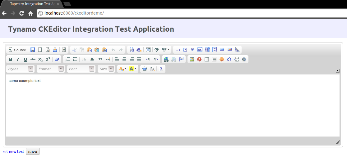Click the 'set new text' link
The width and height of the screenshot is (347, 157).
click(13, 152)
